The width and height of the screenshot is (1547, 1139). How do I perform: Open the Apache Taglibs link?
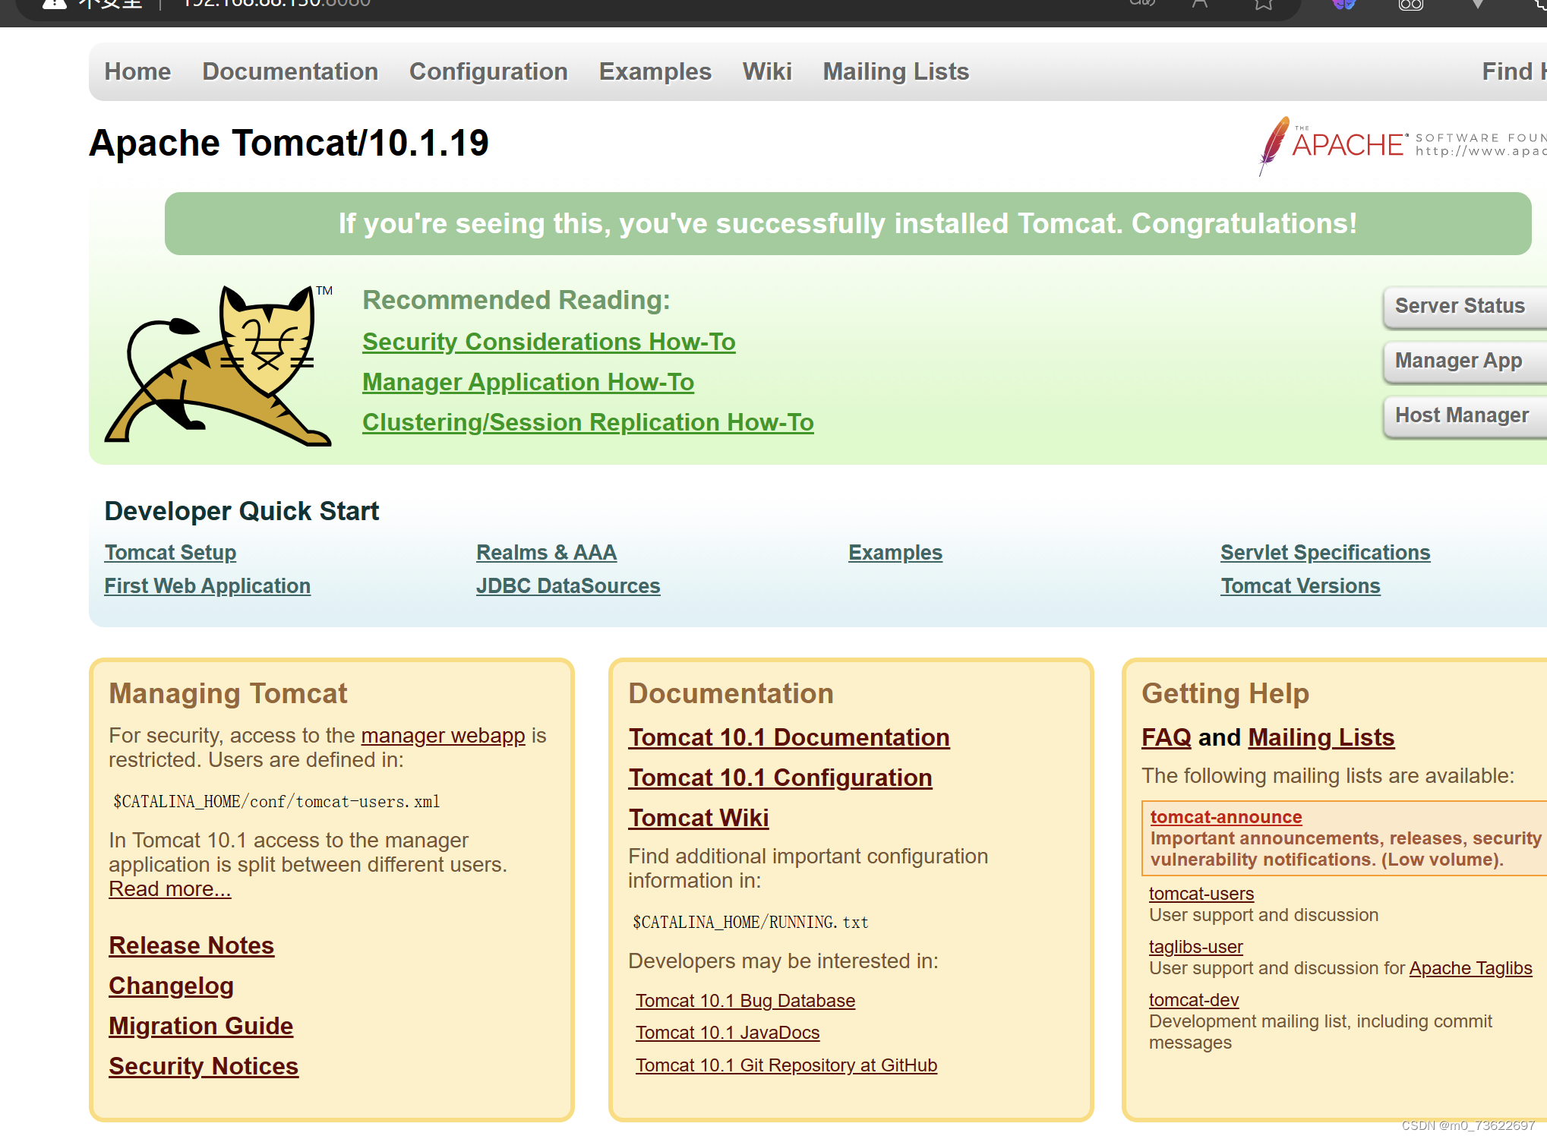(1470, 968)
